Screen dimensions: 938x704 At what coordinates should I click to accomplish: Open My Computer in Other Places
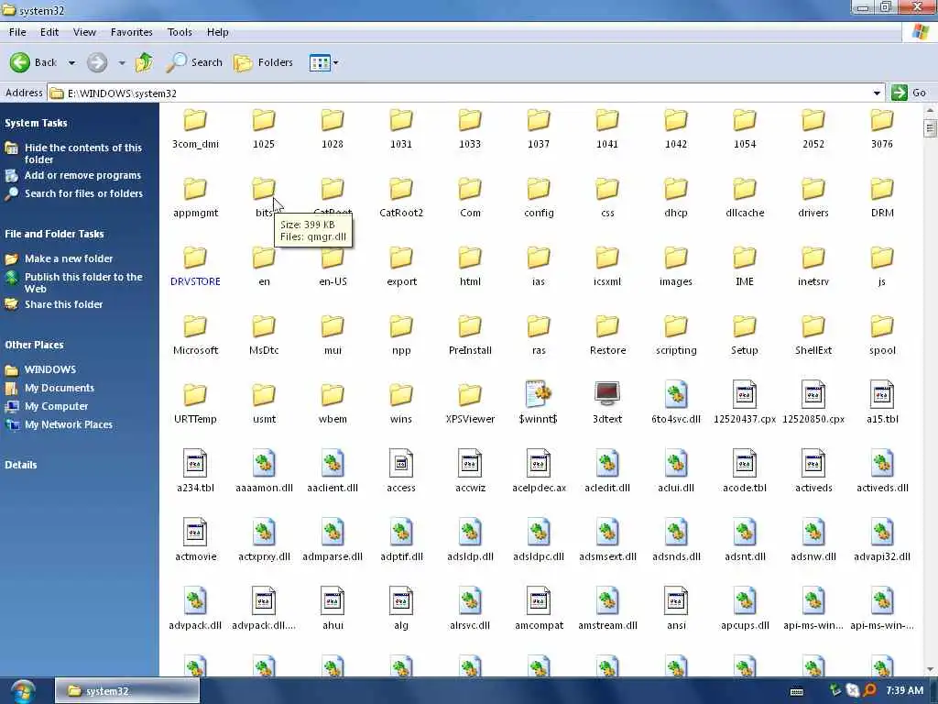tap(56, 406)
